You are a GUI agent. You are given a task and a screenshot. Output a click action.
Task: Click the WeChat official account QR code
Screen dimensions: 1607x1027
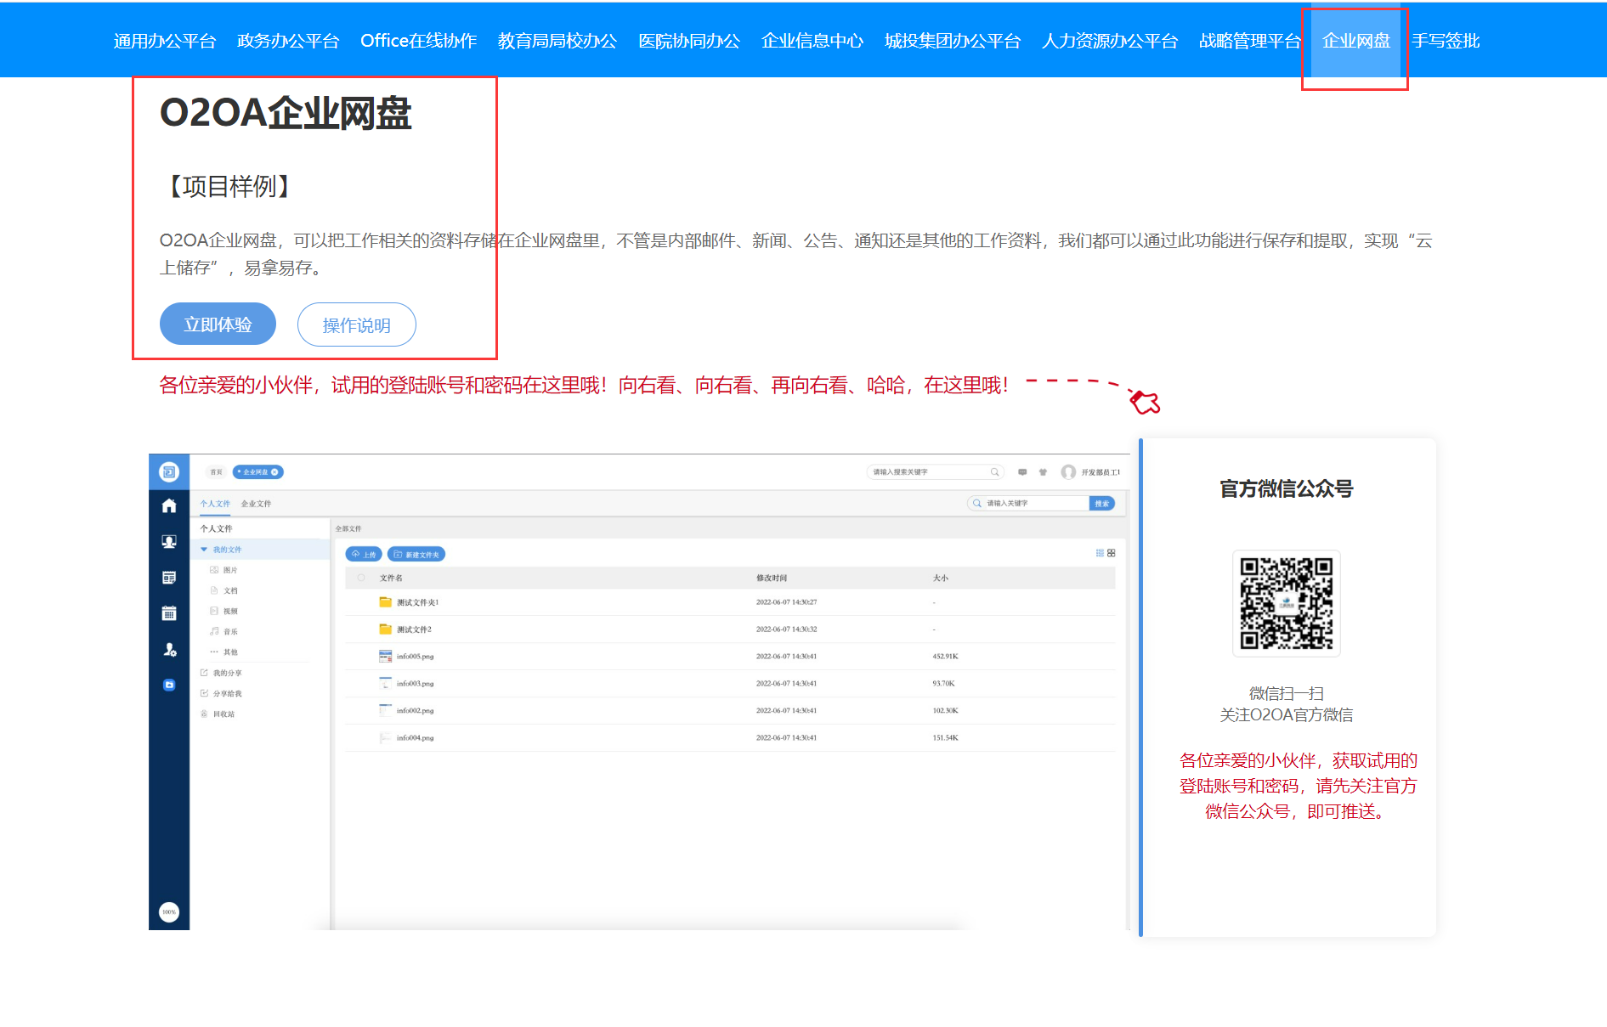[1286, 603]
